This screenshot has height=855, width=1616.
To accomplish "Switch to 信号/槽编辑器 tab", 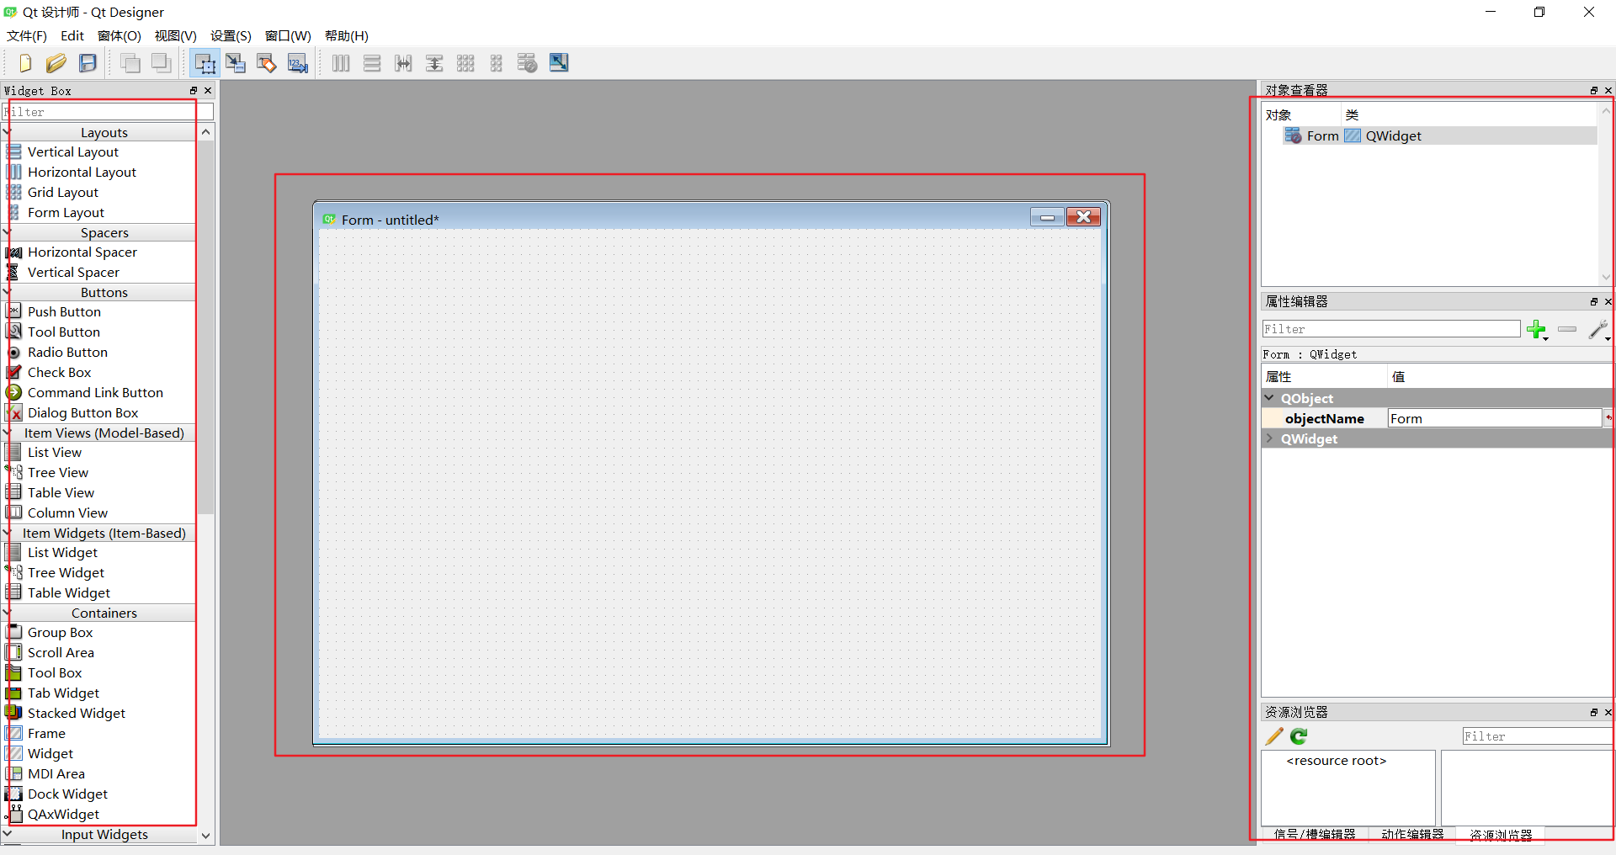I will [1315, 834].
